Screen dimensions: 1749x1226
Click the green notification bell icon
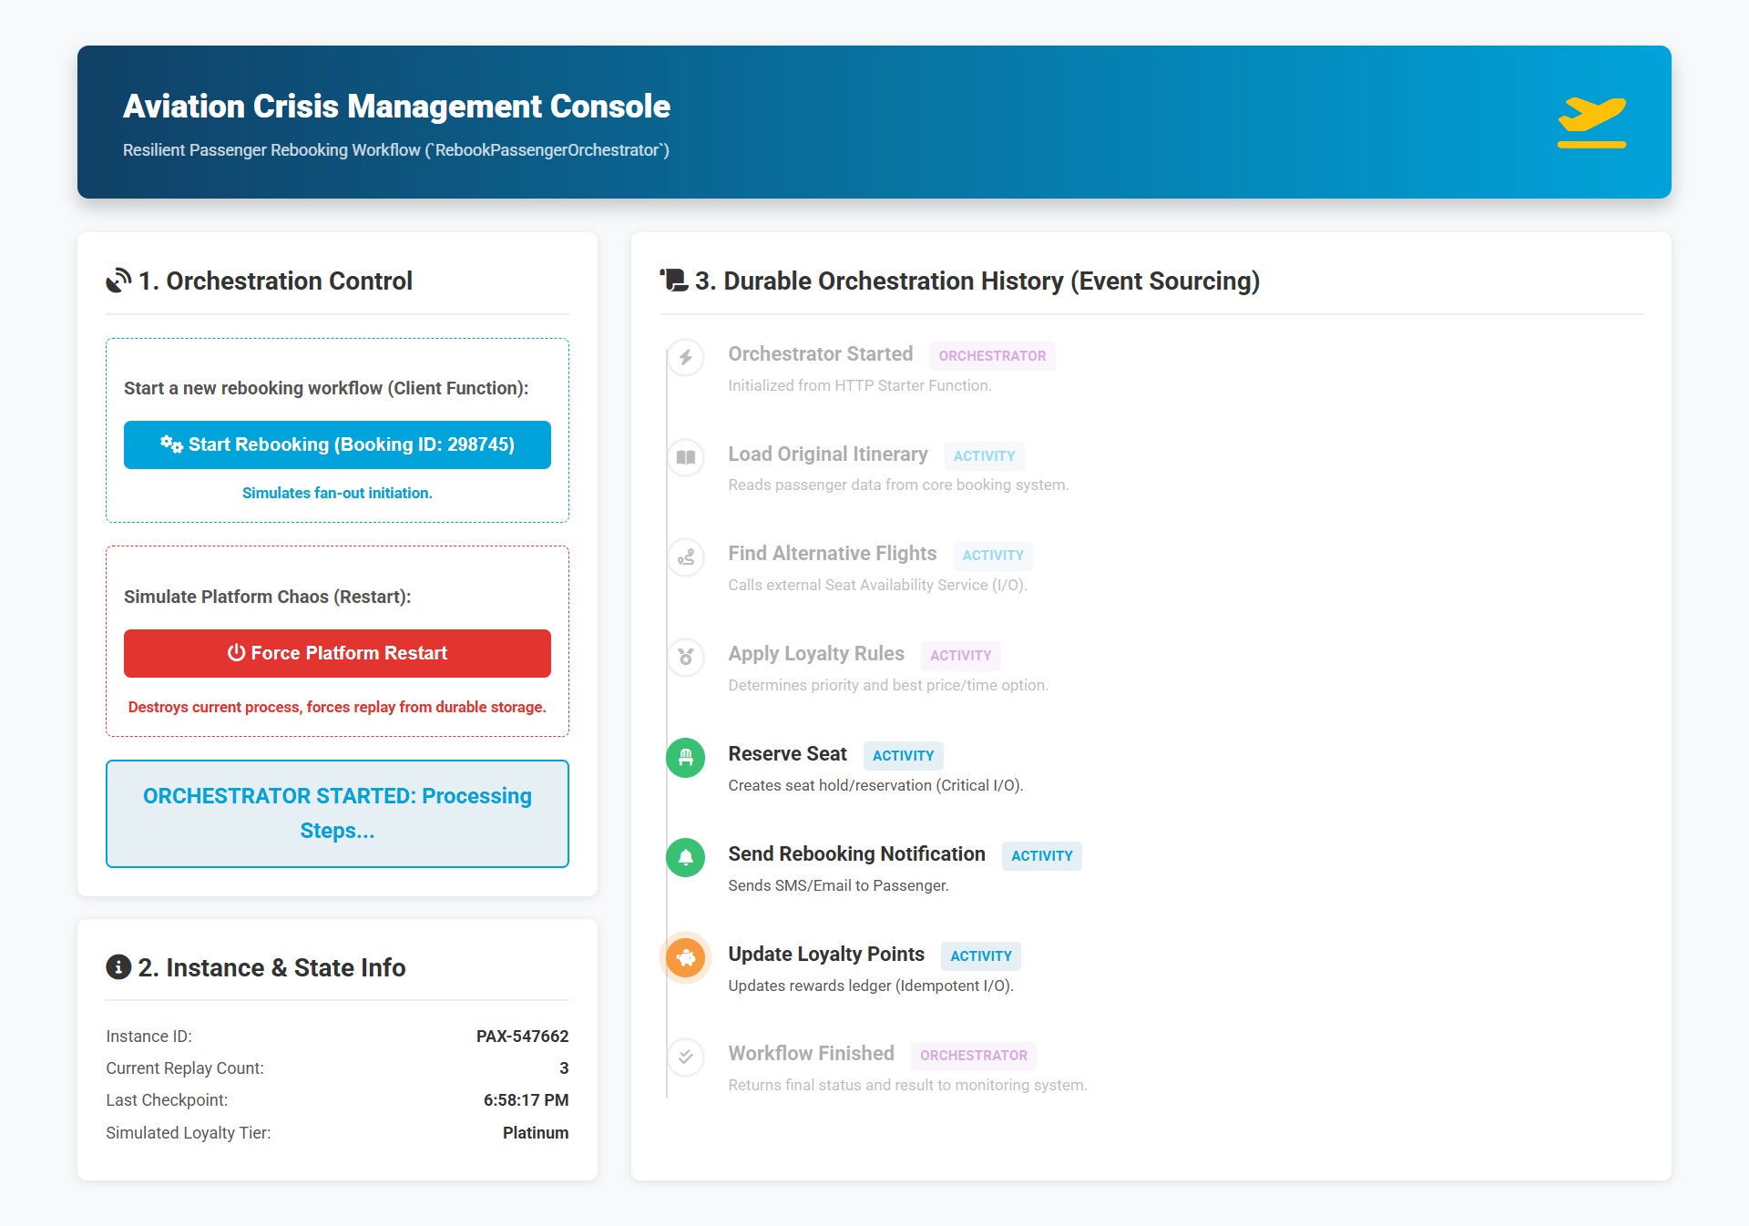(686, 857)
